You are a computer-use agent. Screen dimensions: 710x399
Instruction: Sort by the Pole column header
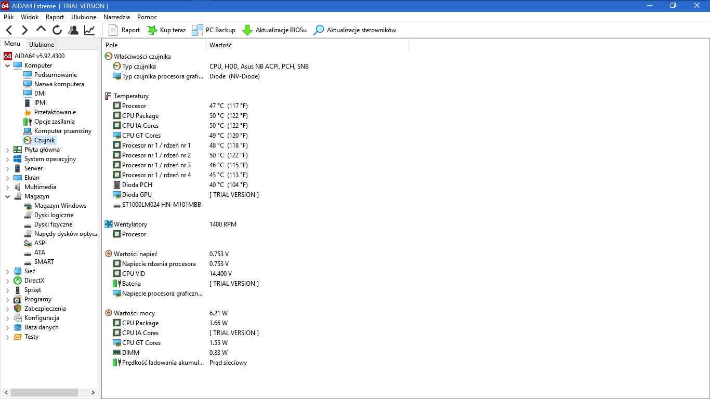(154, 45)
